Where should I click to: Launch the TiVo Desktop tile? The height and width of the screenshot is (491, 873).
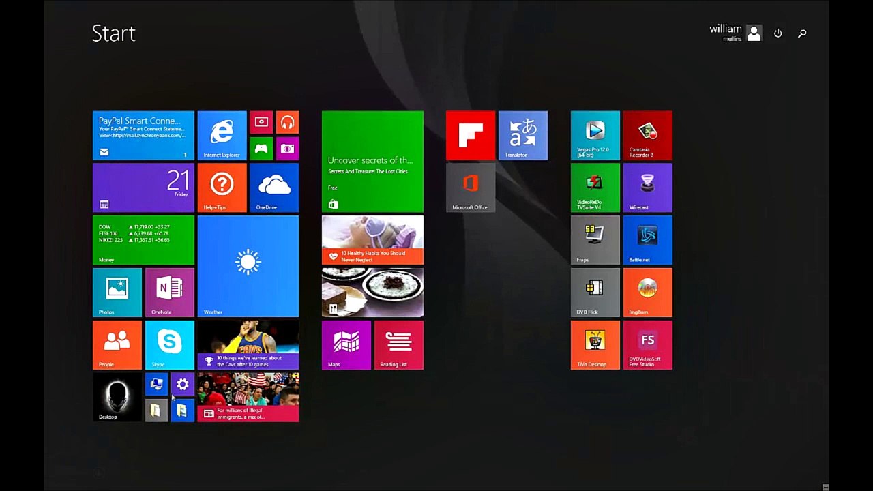click(x=595, y=345)
